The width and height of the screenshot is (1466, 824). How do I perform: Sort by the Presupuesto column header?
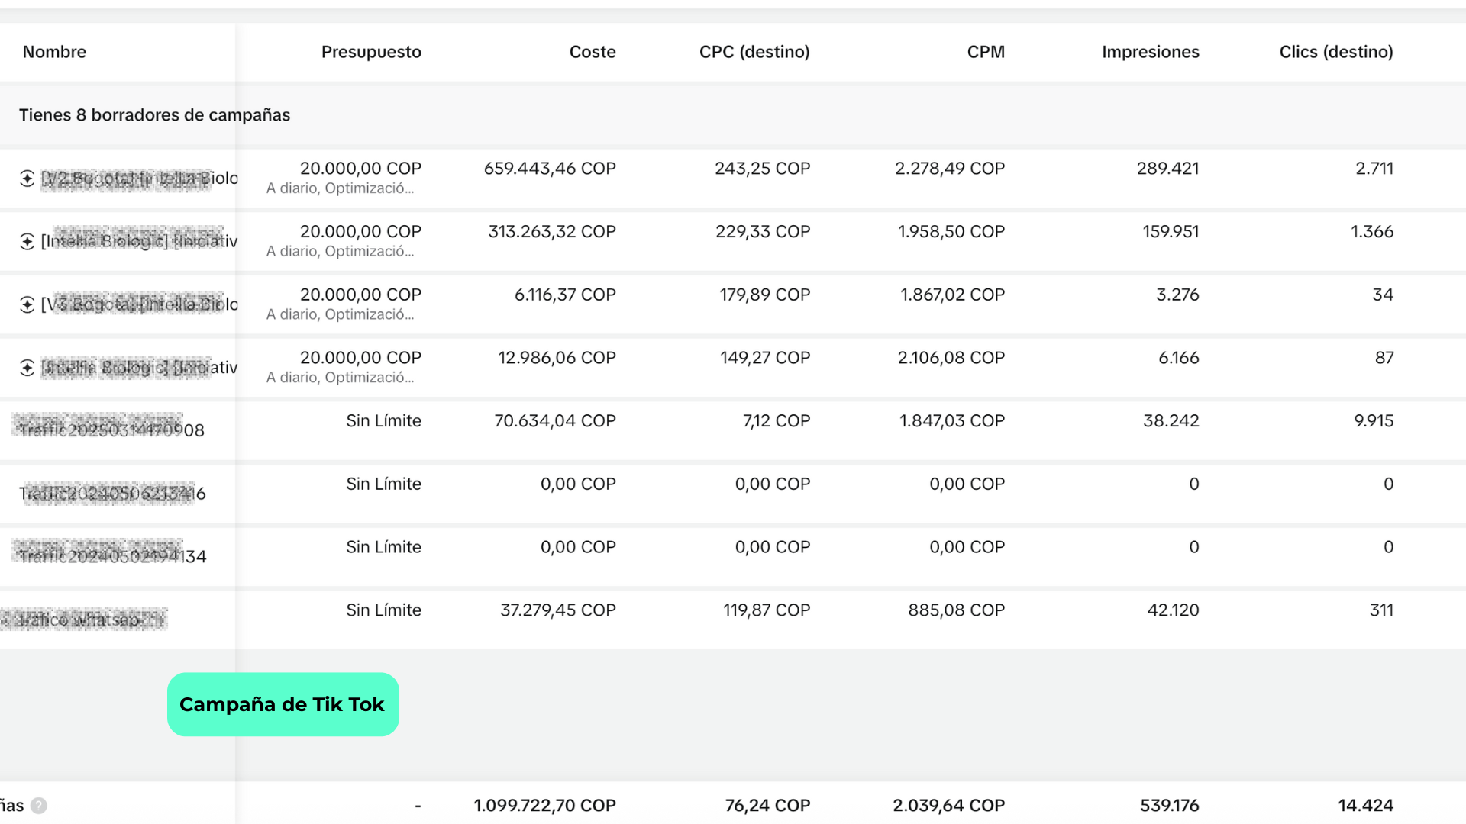pyautogui.click(x=371, y=52)
